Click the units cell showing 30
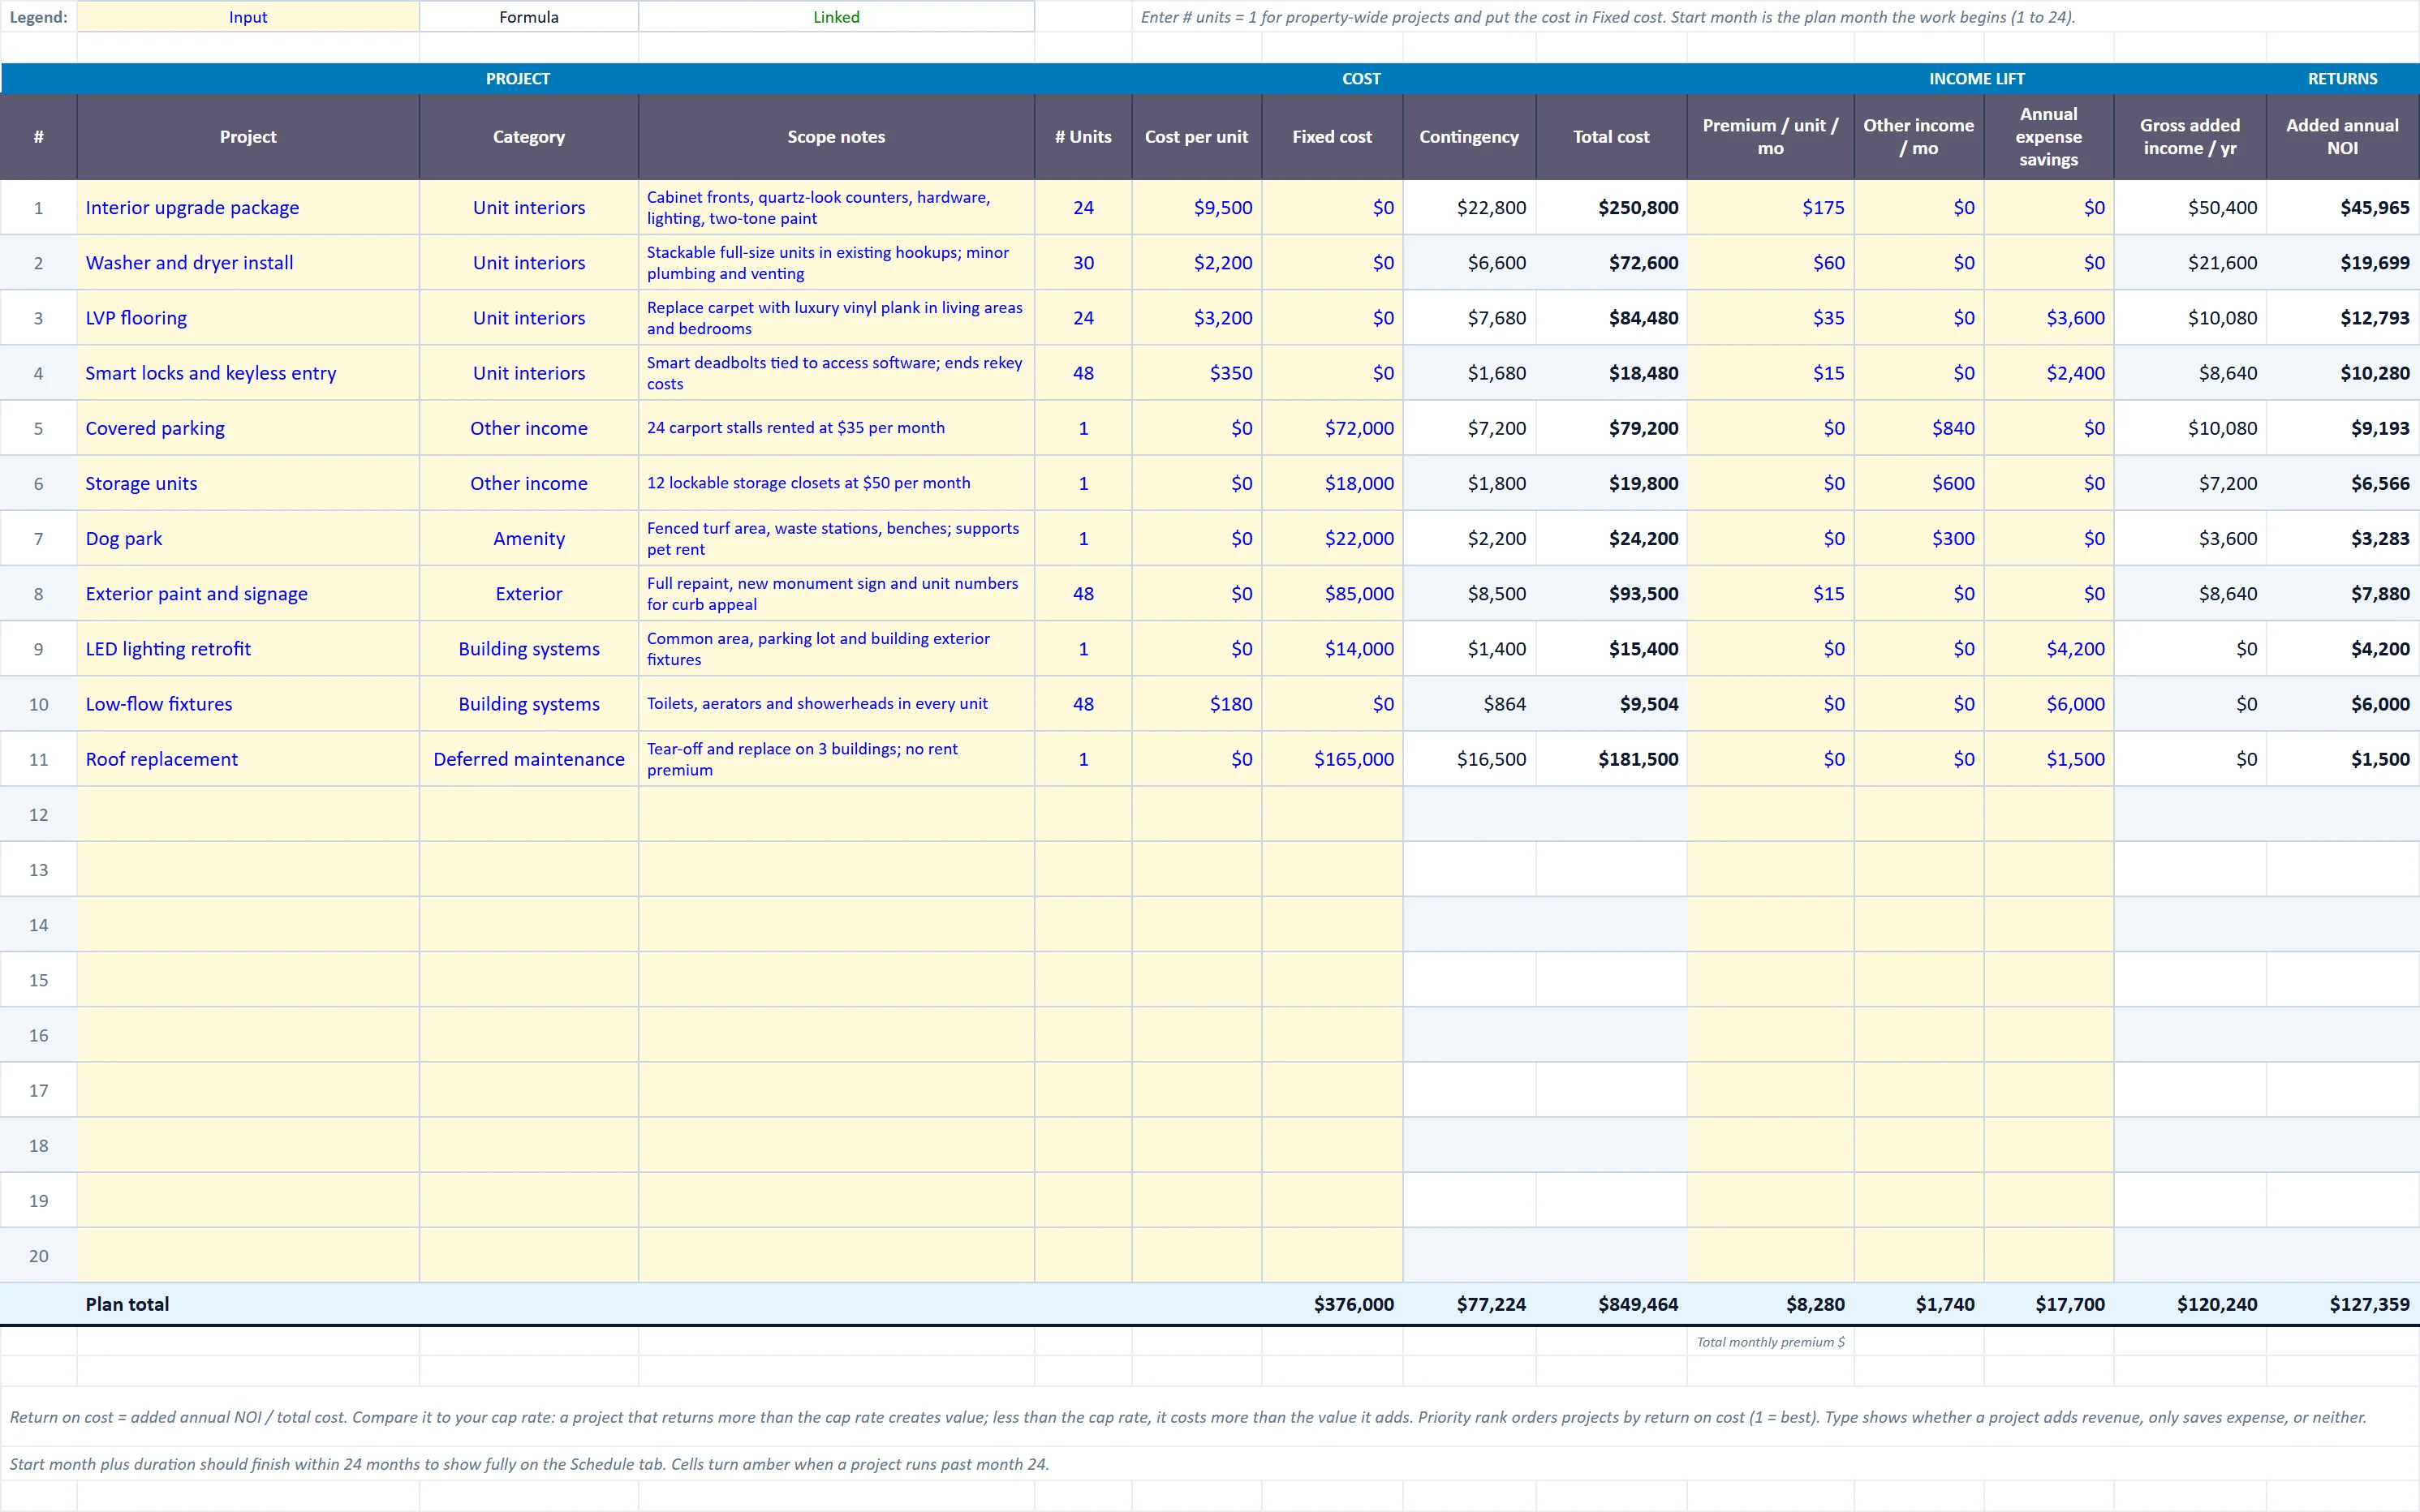Viewport: 2420px width, 1512px height. 1083,262
